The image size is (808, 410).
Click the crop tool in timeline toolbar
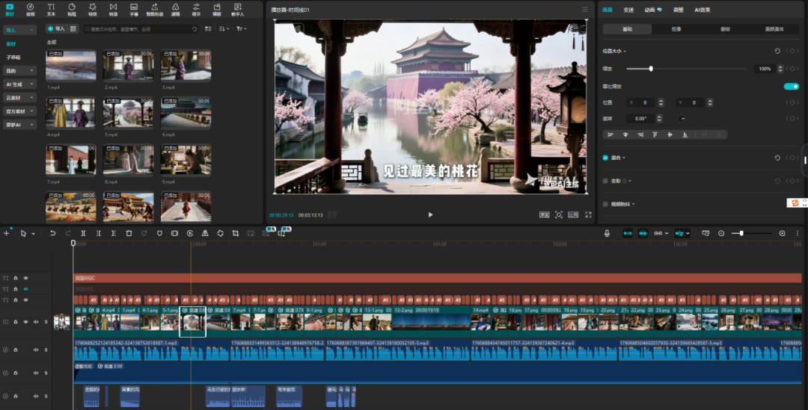[236, 234]
